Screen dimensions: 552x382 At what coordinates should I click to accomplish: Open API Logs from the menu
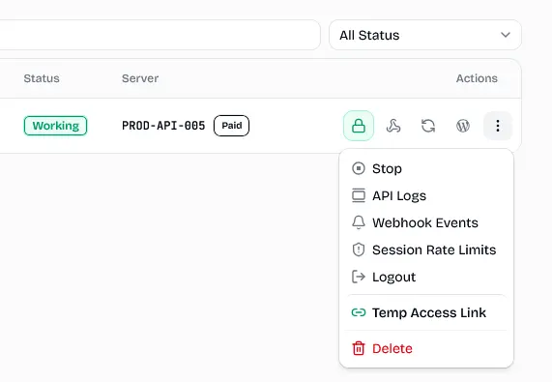[426, 195]
